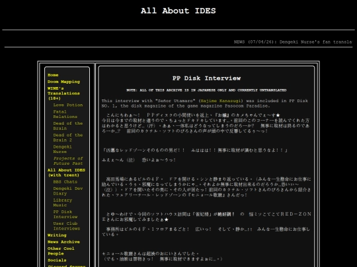
Task: Open BBS Chats page
Action: pos(65,182)
